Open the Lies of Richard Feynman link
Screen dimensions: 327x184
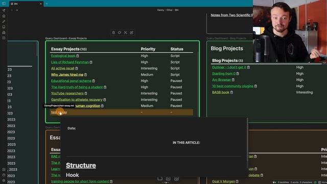pos(70,62)
